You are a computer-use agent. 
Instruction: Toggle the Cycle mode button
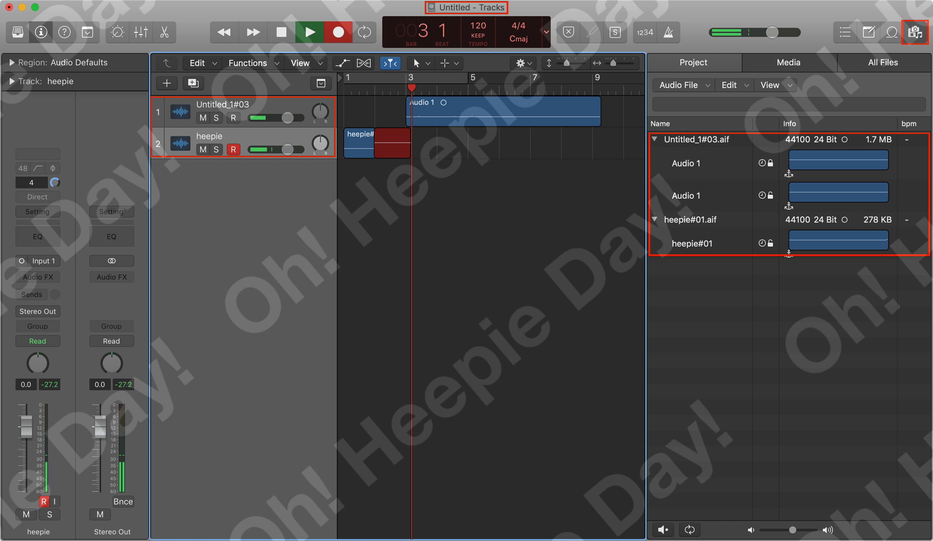(364, 33)
